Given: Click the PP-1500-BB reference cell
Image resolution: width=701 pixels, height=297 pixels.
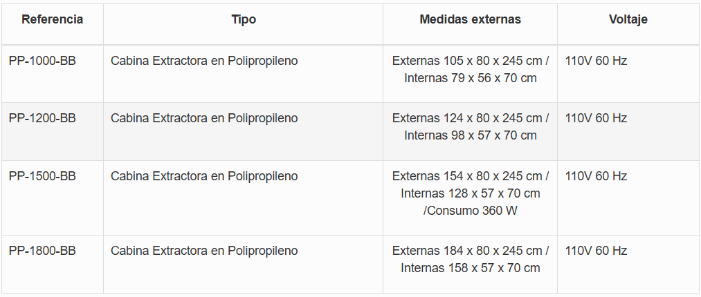Looking at the screenshot, I should (x=42, y=176).
